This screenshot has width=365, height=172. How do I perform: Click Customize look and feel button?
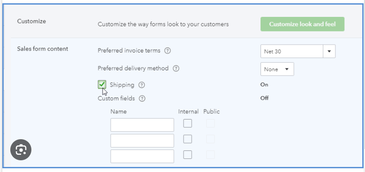click(302, 24)
